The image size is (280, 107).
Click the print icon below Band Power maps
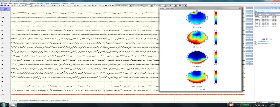point(204,89)
